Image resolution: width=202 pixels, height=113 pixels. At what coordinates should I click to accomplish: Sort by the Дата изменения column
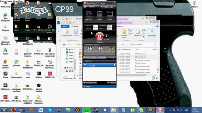pos(124,50)
